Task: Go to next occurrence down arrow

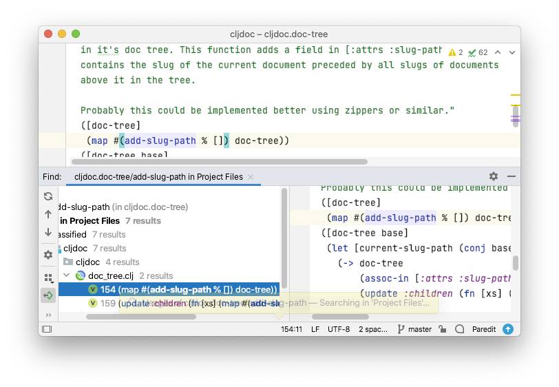Action: [48, 232]
